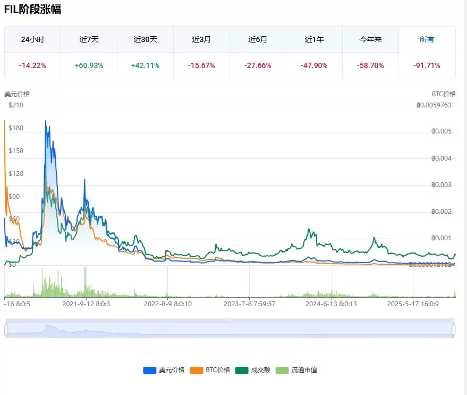View the 近1年 performance tab
This screenshot has height=395, width=467.
click(313, 39)
